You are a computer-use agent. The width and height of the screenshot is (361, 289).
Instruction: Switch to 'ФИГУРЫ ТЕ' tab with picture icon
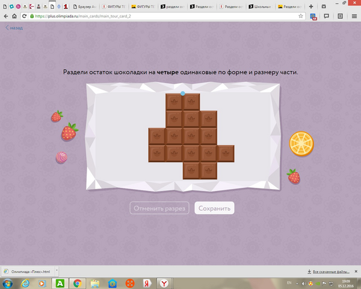(x=143, y=7)
